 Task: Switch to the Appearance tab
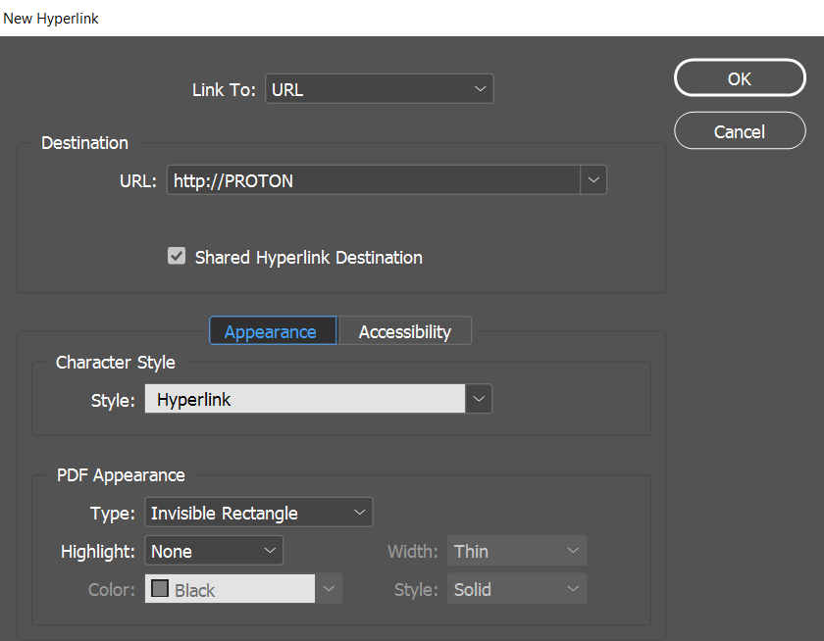coord(271,331)
